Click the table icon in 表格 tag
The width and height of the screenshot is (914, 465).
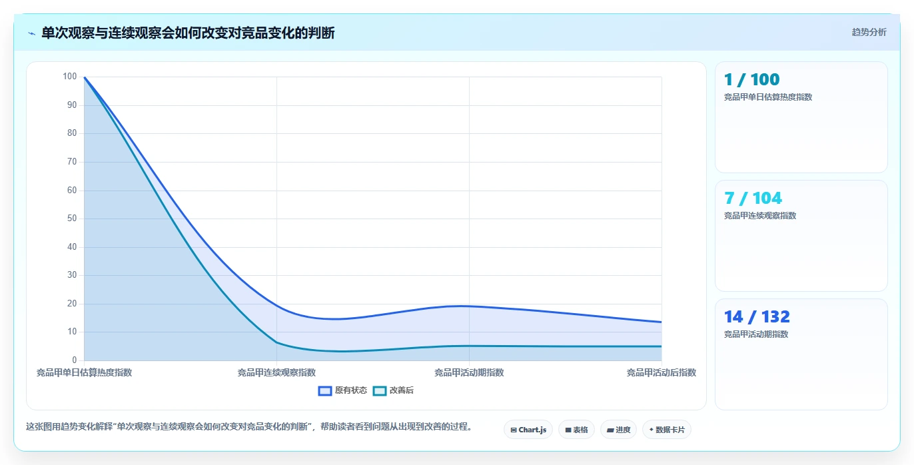pyautogui.click(x=568, y=430)
